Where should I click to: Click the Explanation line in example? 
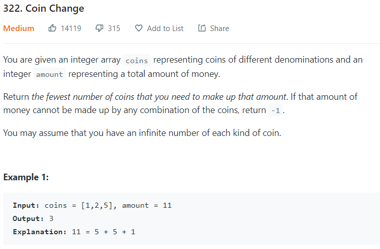tap(74, 232)
